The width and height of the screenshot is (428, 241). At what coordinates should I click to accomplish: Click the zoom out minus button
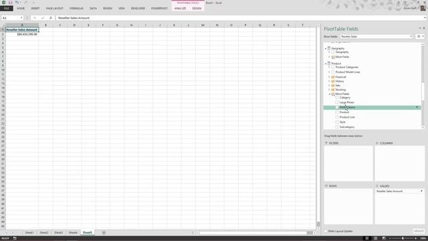(x=390, y=238)
